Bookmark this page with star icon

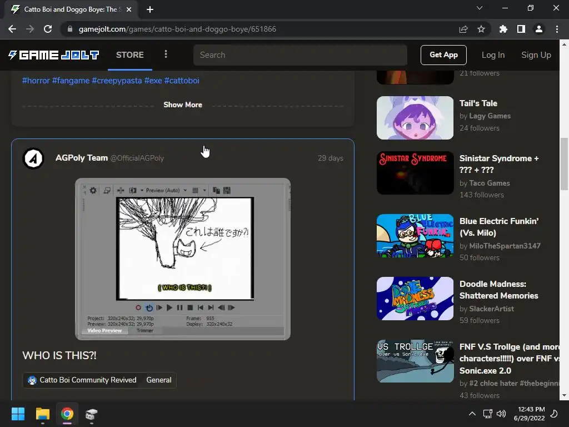tap(481, 29)
